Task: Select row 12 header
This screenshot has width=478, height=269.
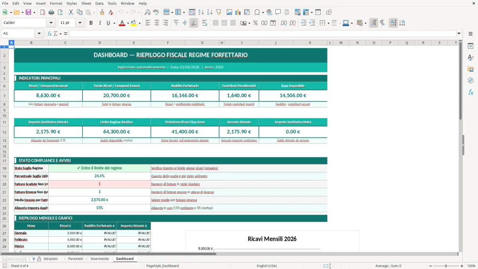Action: pos(4,132)
